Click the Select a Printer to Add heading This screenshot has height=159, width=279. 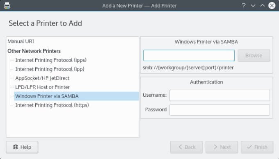coord(46,23)
